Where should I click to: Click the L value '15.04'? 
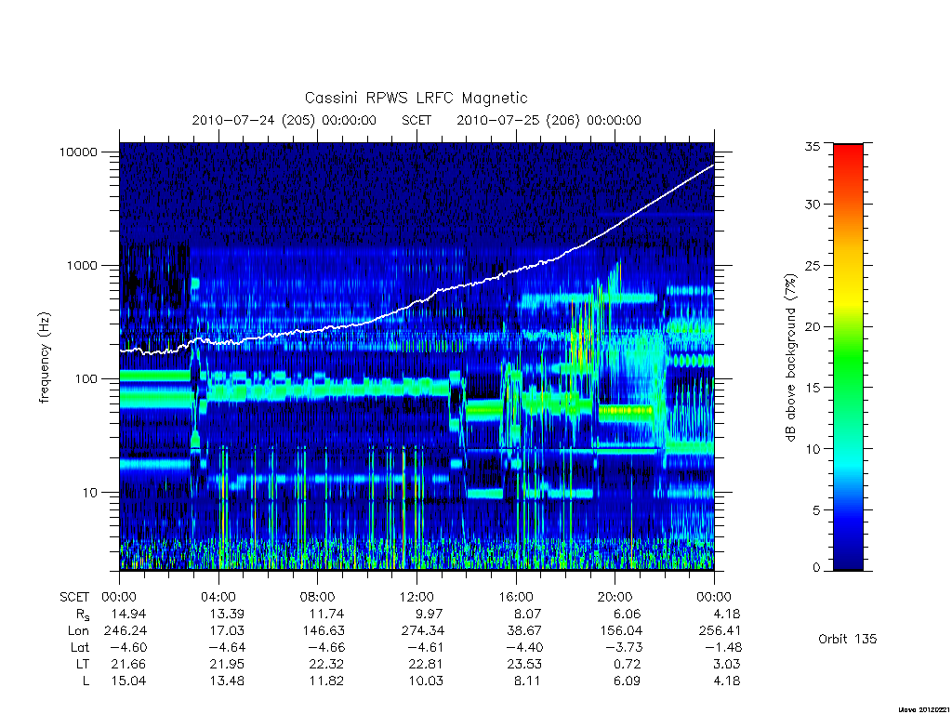128,681
